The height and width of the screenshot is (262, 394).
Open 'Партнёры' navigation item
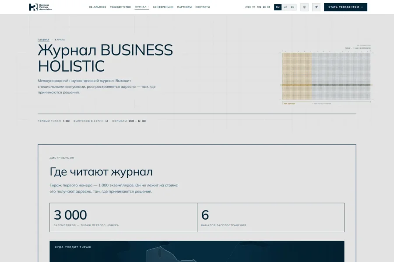184,7
